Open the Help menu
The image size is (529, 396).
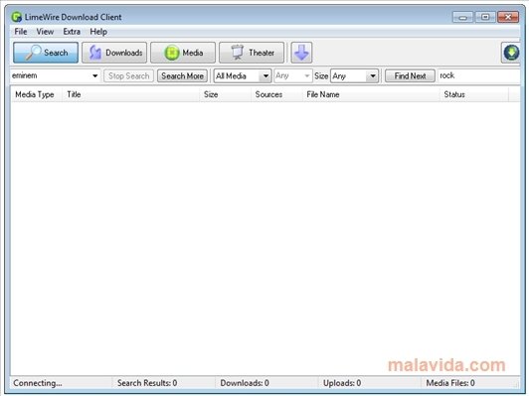(x=98, y=32)
